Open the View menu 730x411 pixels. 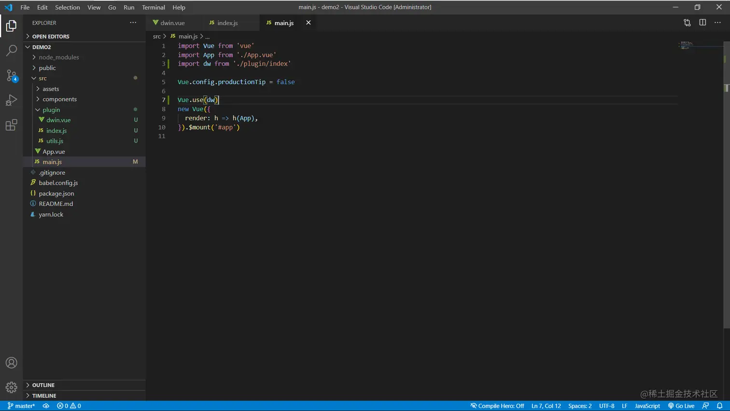pos(94,7)
